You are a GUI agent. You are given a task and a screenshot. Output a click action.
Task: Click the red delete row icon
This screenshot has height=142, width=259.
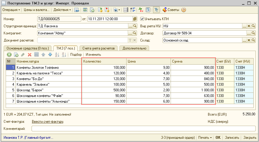tap(29, 55)
